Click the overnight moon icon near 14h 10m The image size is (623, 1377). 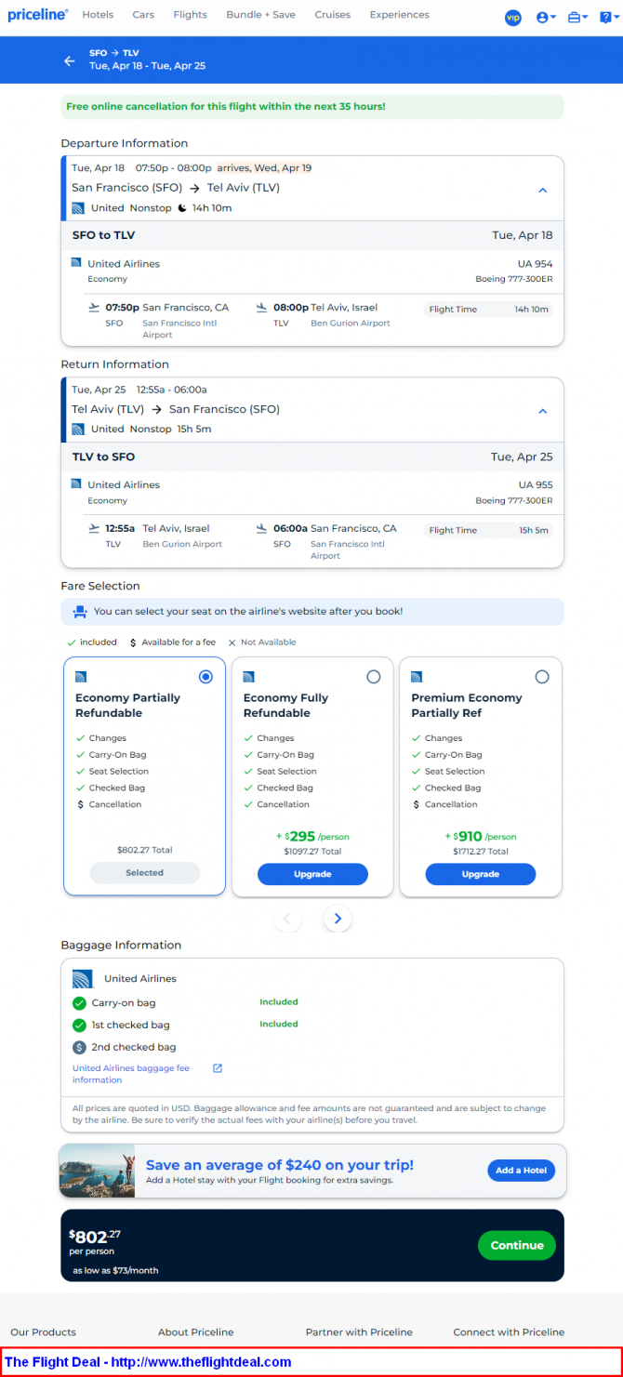182,208
